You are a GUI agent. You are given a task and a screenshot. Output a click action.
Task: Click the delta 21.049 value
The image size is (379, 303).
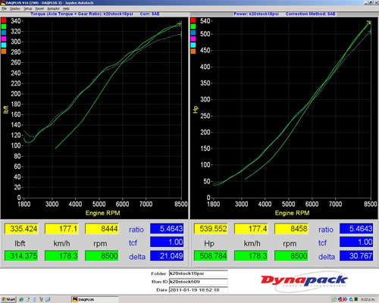[167, 256]
